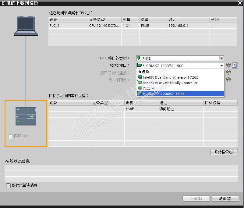Click the 1 X1 slot cell
This screenshot has height=208, width=244.
(x=130, y=26)
